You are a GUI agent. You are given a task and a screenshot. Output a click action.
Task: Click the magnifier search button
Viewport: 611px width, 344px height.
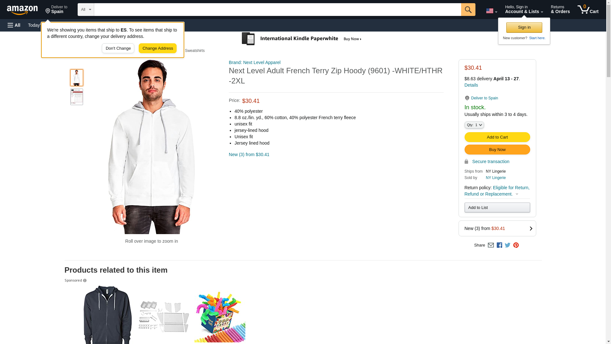coord(468,10)
